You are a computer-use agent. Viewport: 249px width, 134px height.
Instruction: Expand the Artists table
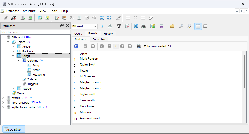(x=13, y=46)
